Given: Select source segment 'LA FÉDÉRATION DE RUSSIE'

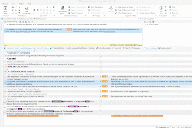Looking at the screenshot, I should [x=20, y=71].
